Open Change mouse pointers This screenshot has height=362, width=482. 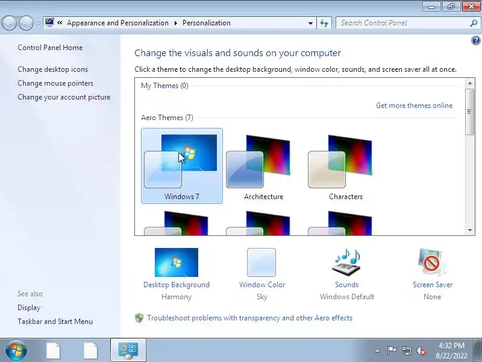pyautogui.click(x=55, y=83)
